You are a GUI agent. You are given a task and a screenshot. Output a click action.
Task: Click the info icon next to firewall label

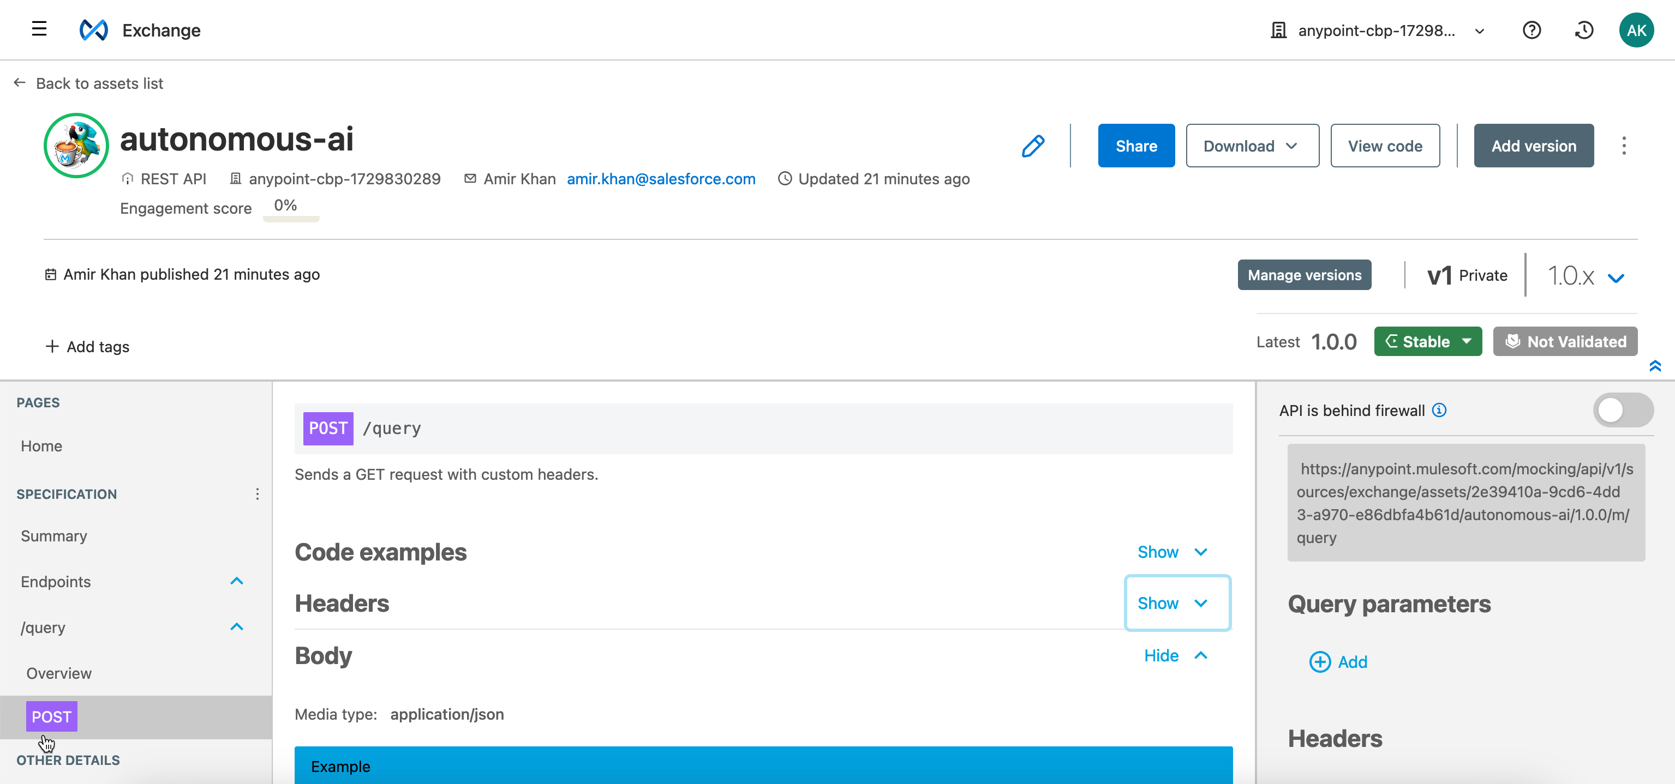click(x=1440, y=410)
